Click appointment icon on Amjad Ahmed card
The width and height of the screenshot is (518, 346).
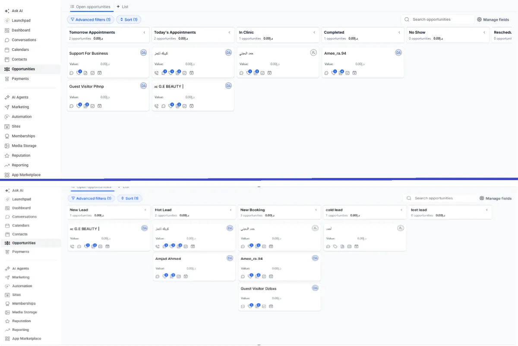[x=185, y=276]
